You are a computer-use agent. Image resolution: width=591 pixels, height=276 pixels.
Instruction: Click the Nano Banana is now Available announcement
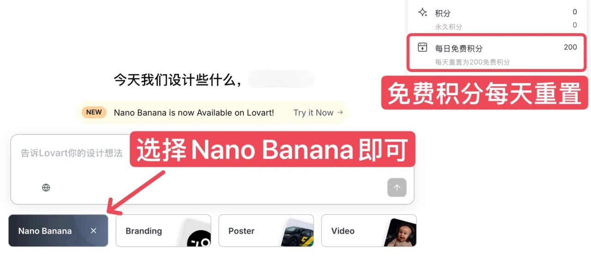[194, 113]
